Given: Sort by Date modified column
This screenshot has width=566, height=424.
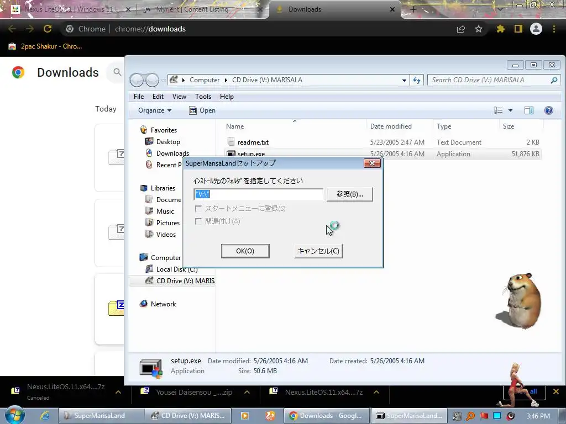Looking at the screenshot, I should tap(391, 126).
